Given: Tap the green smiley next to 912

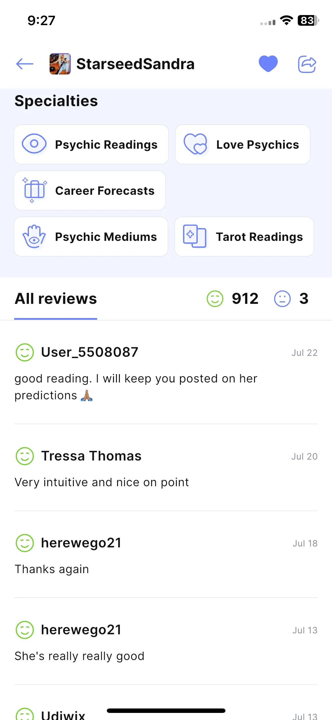Looking at the screenshot, I should pos(215,299).
